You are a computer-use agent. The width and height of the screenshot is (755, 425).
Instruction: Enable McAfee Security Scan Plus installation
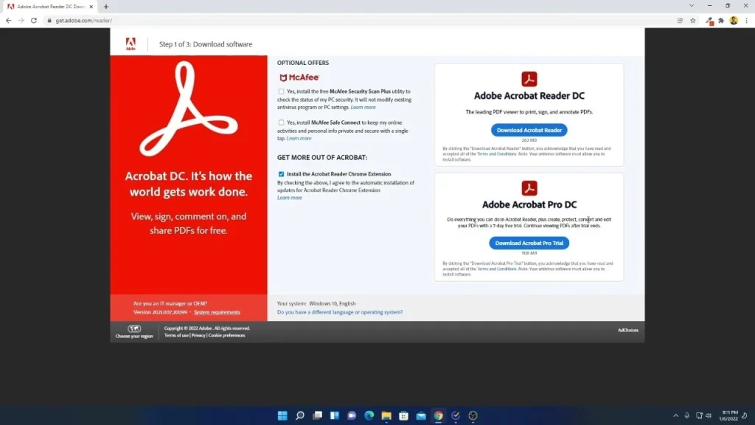pos(281,91)
